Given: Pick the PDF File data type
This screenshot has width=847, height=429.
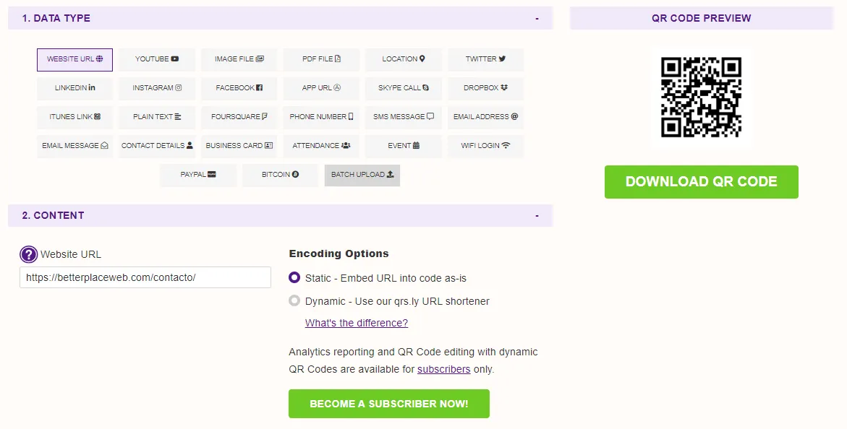Looking at the screenshot, I should [321, 59].
